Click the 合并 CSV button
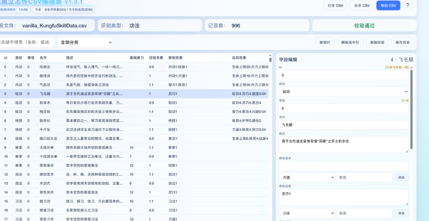 (x=362, y=6)
